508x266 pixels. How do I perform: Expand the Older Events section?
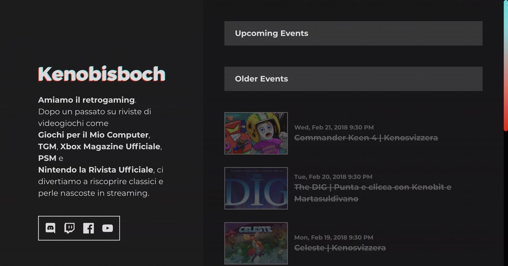353,79
